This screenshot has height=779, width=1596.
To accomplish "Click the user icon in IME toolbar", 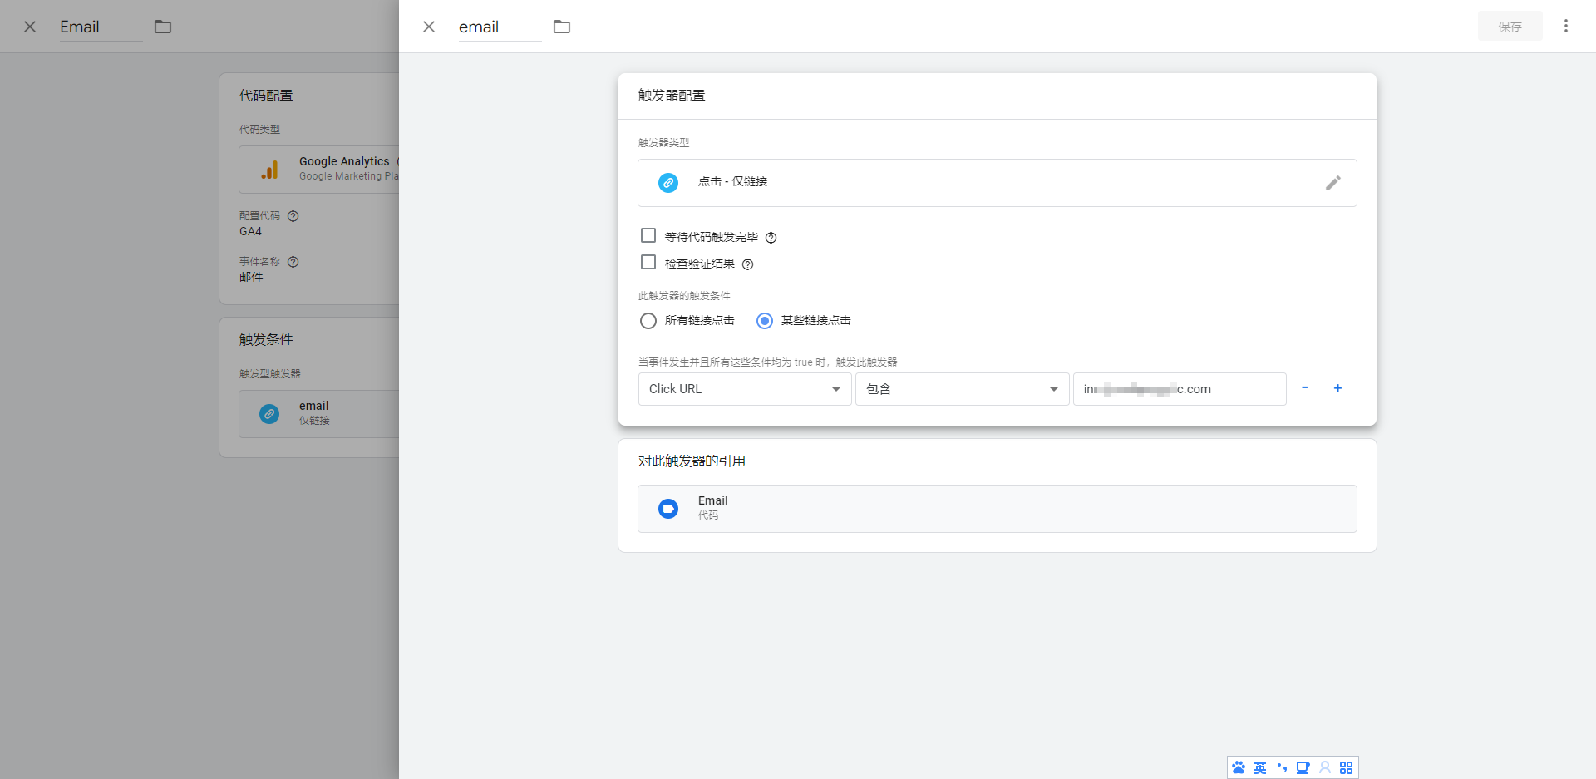I will tap(1325, 767).
